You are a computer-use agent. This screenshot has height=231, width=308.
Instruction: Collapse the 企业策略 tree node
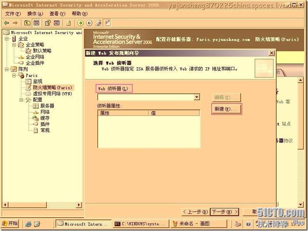coord(14,45)
